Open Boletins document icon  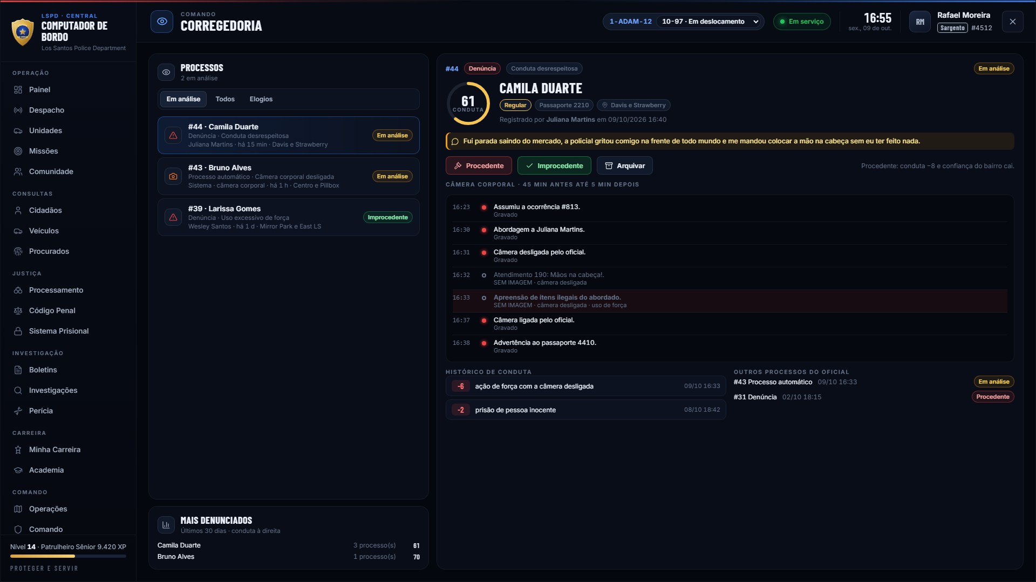pyautogui.click(x=18, y=370)
